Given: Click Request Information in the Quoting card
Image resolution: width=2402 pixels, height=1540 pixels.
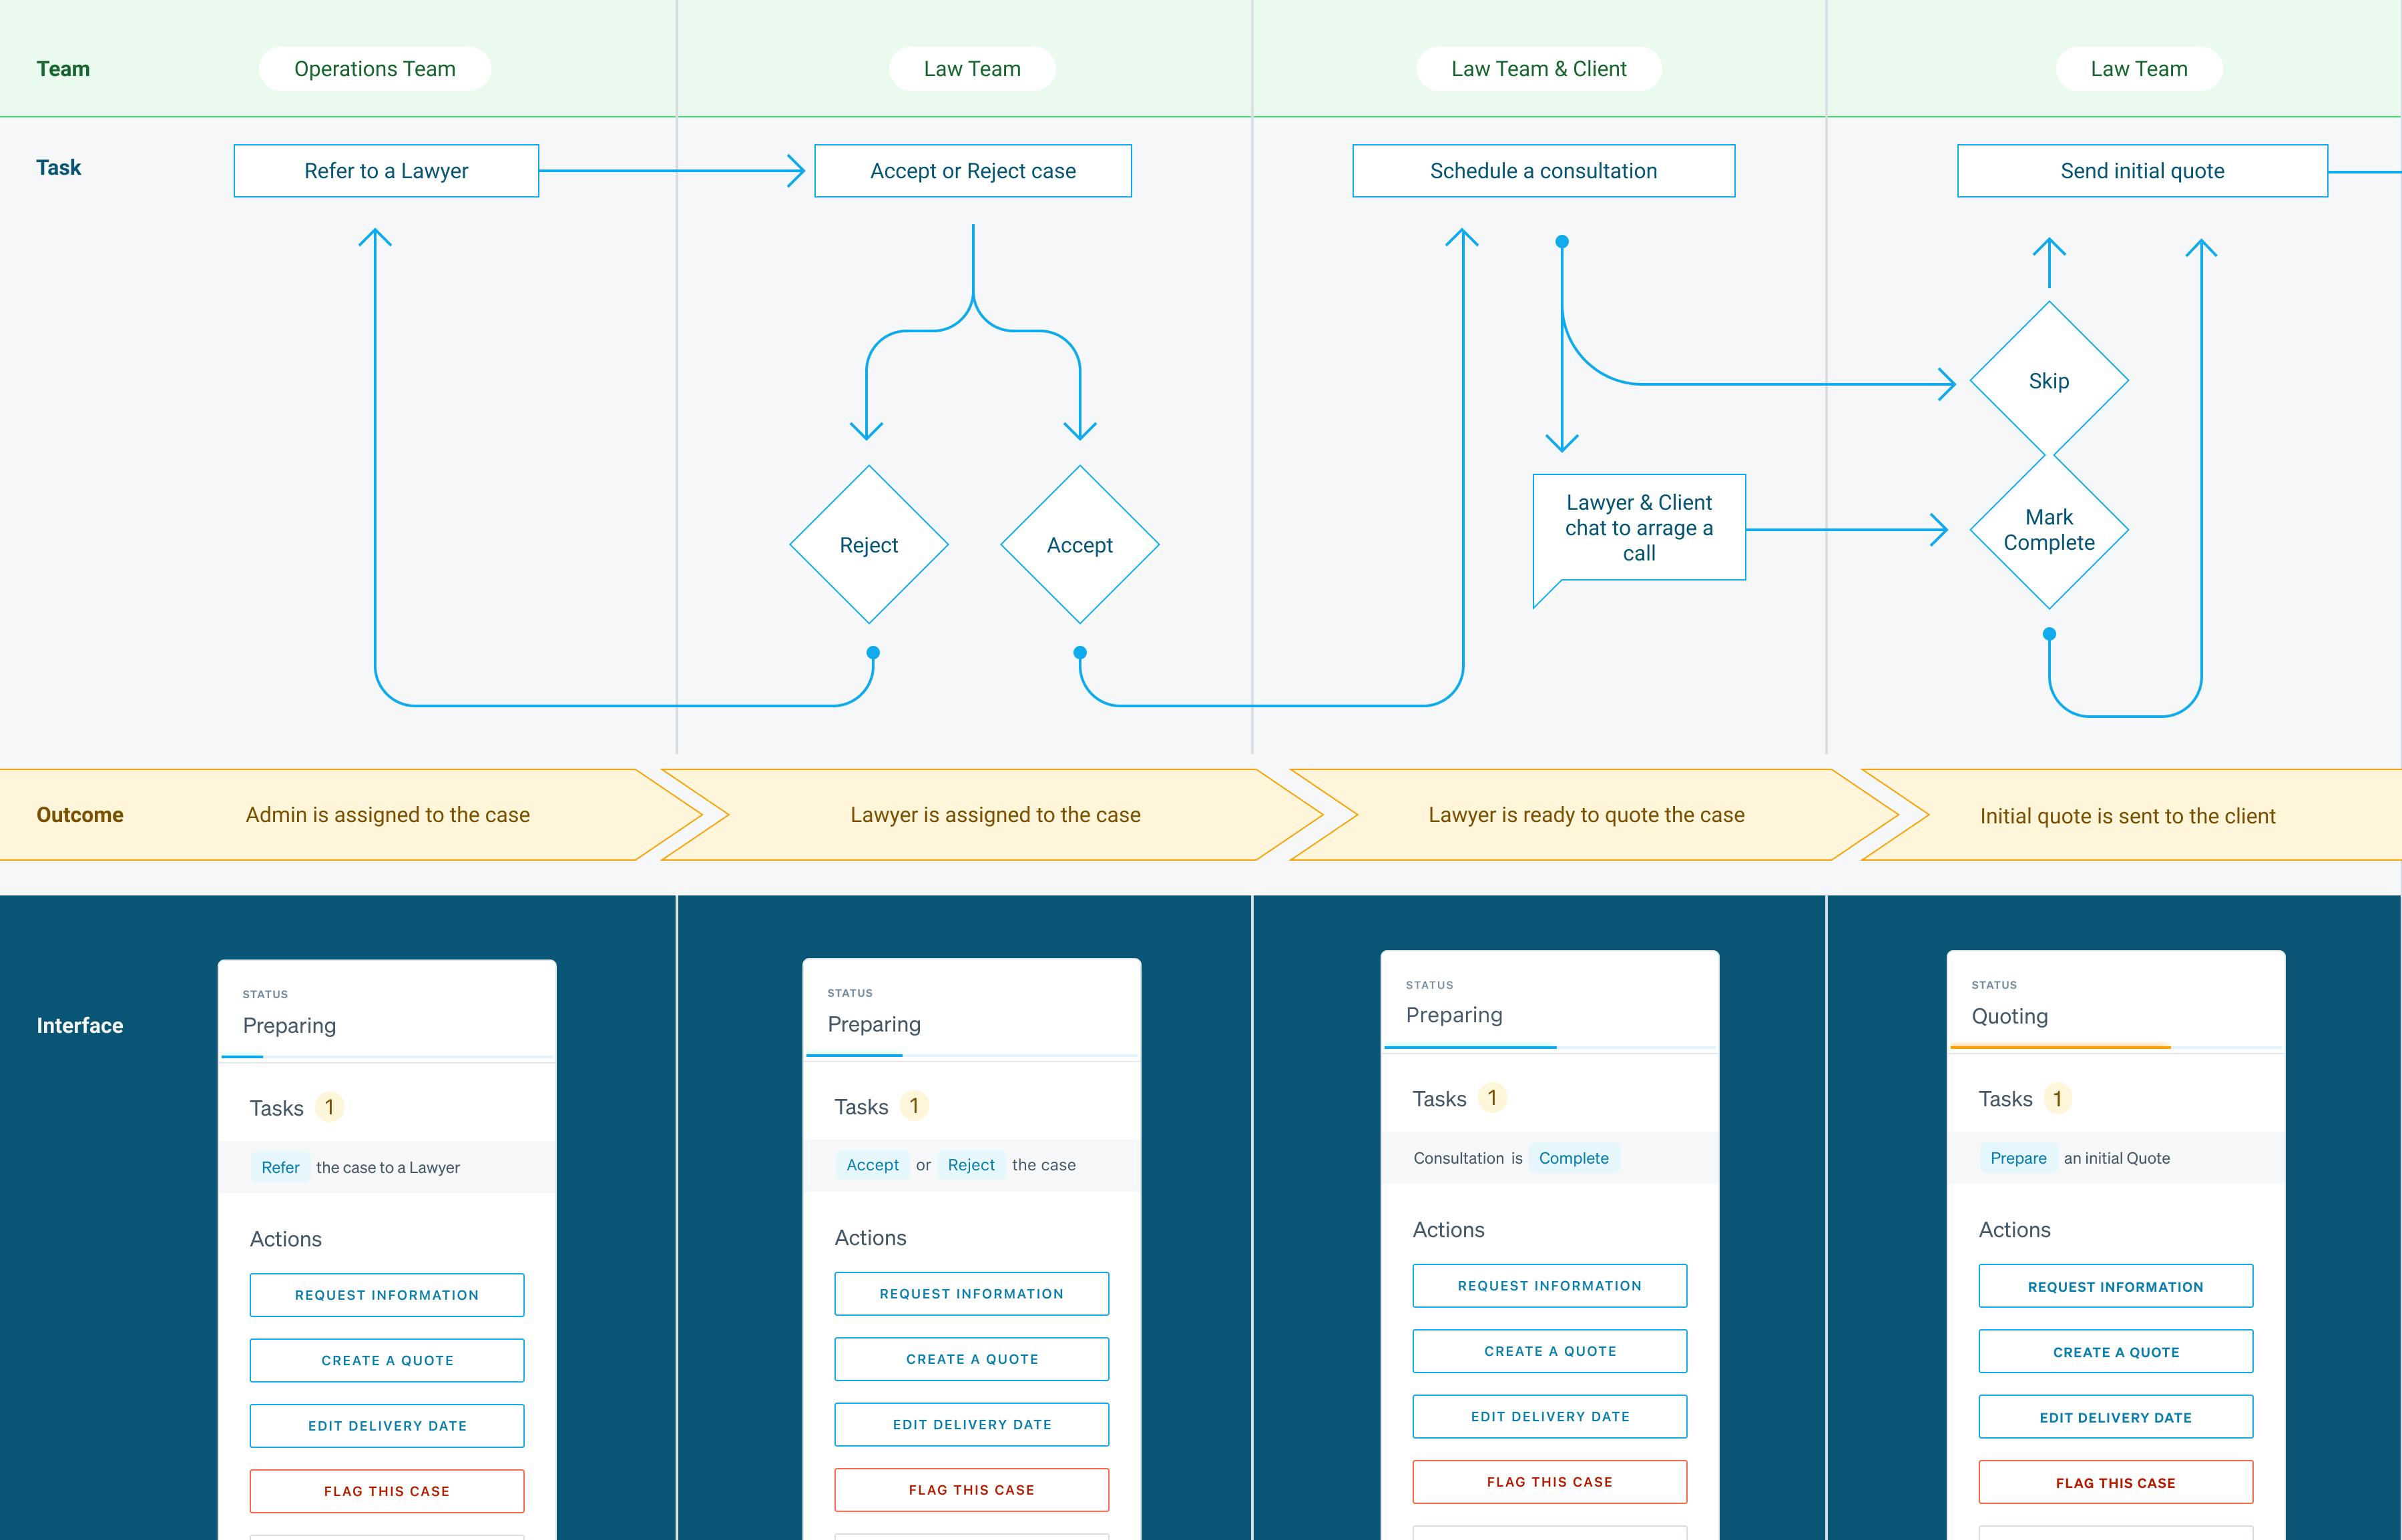Looking at the screenshot, I should click(x=2116, y=1287).
